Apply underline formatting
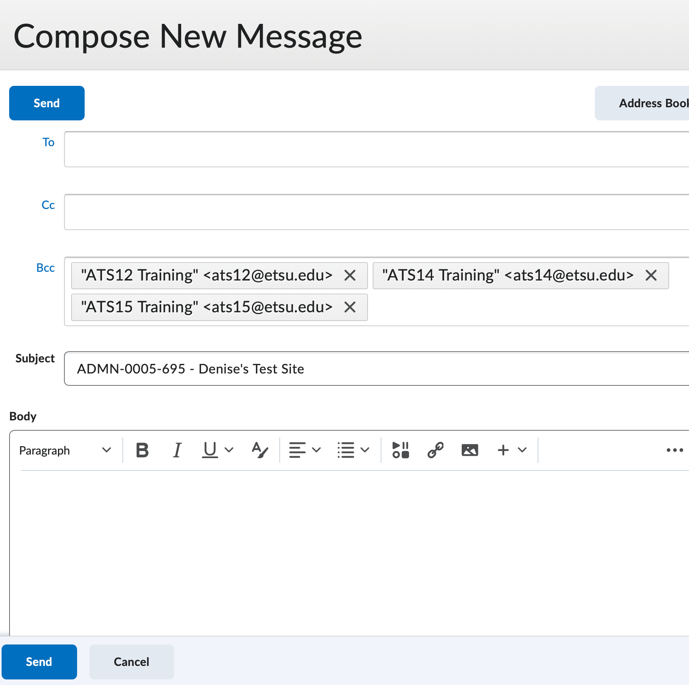The height and width of the screenshot is (685, 689). pos(209,450)
